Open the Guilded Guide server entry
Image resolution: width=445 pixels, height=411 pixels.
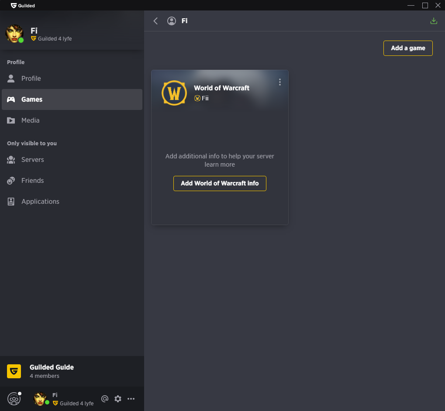click(x=72, y=371)
